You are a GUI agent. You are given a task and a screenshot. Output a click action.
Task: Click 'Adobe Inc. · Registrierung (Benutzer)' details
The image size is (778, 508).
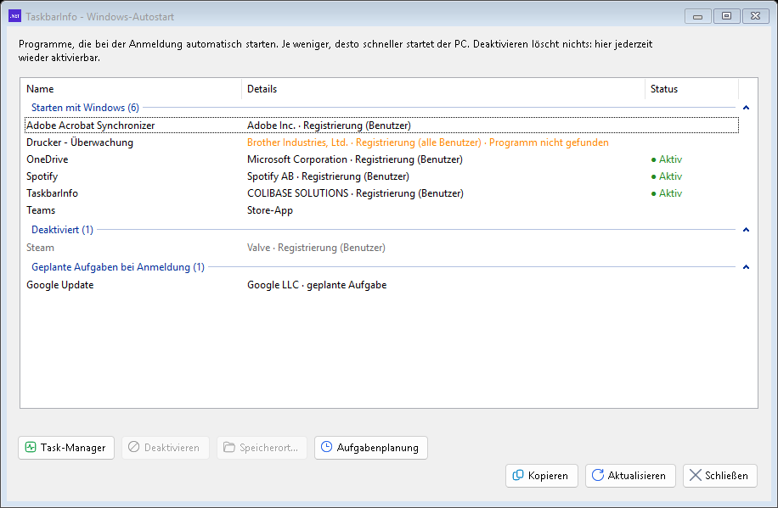coord(329,126)
